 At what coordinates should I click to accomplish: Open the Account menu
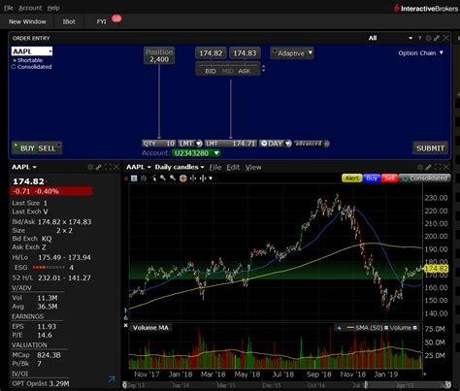[30, 8]
